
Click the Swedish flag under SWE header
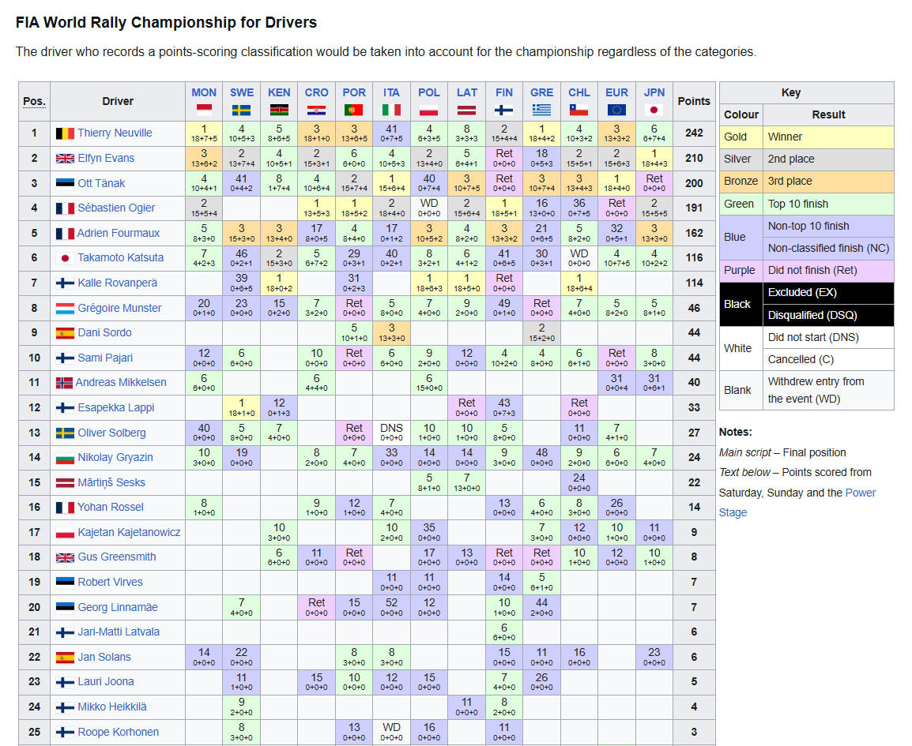(x=242, y=110)
